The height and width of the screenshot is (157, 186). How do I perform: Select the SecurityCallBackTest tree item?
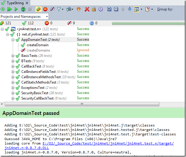click(37, 98)
